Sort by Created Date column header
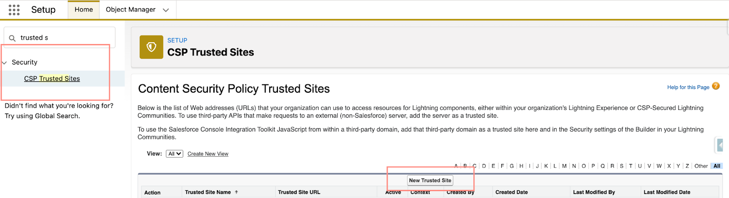 click(x=512, y=193)
